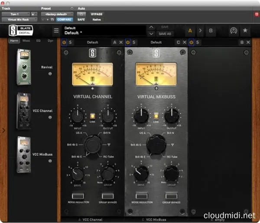This screenshot has width=260, height=223.
Task: Close the VCC Channel module with X
Action: (121, 42)
